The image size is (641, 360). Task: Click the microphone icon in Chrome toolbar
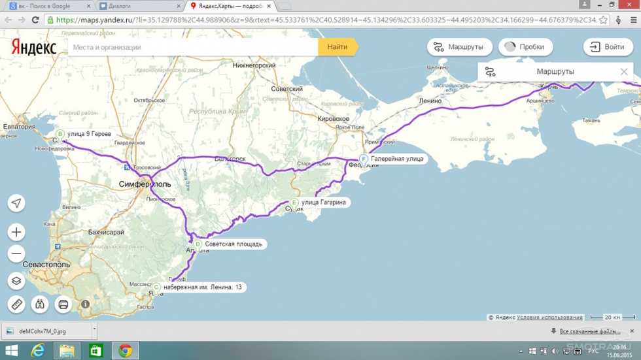coord(618,20)
